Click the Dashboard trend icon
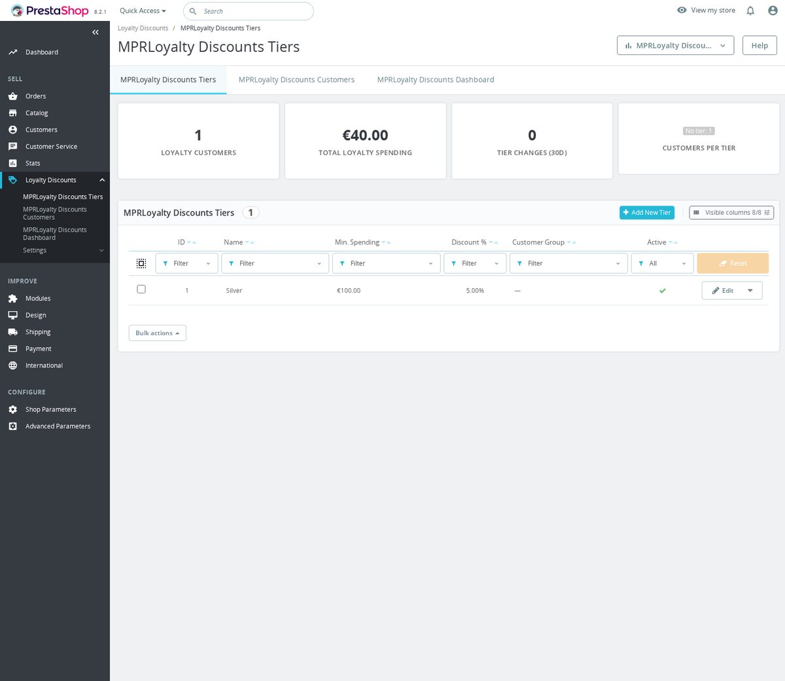This screenshot has height=681, width=785. tap(12, 52)
